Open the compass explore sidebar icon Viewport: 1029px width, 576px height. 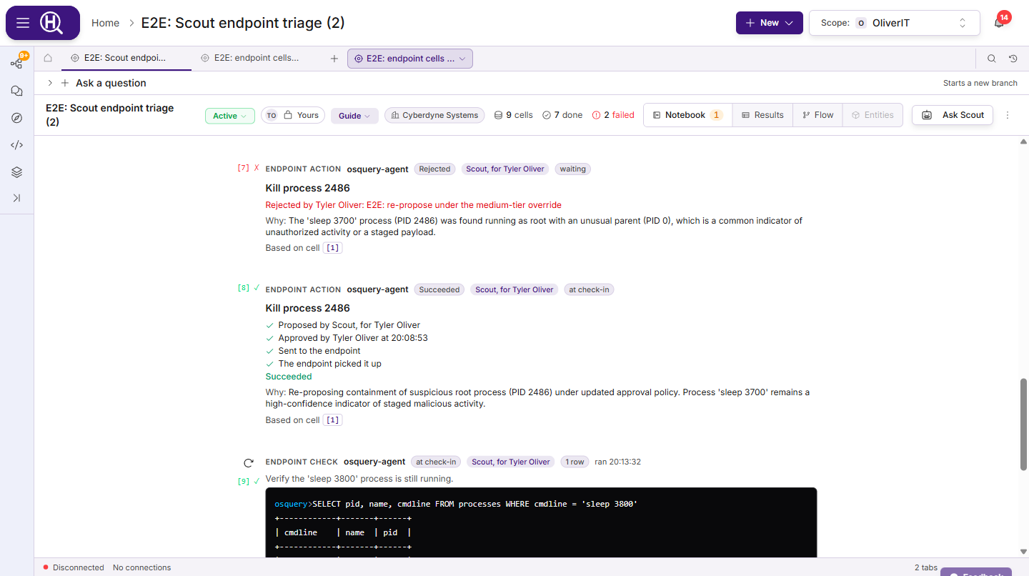(x=16, y=118)
